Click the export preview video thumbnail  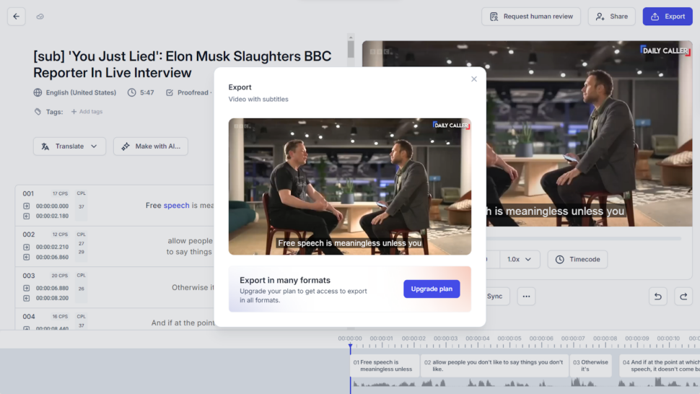349,186
